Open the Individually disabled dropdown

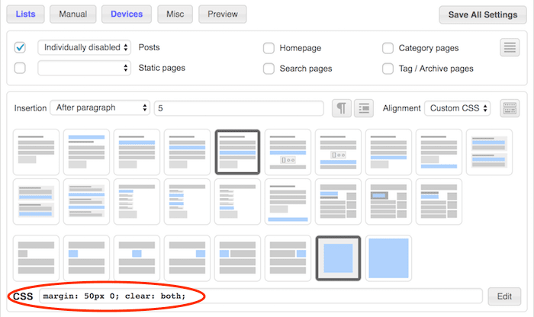pos(85,48)
